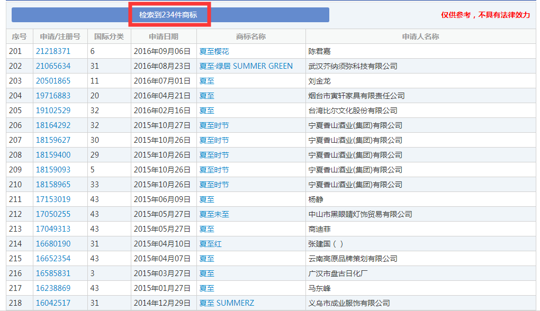Image resolution: width=540 pixels, height=311 pixels.
Task: Click trademark name 夏至樱花
Action: [x=214, y=51]
